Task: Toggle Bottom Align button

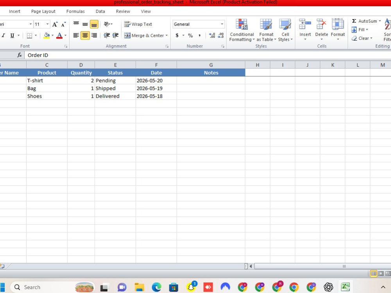Action: [94, 24]
